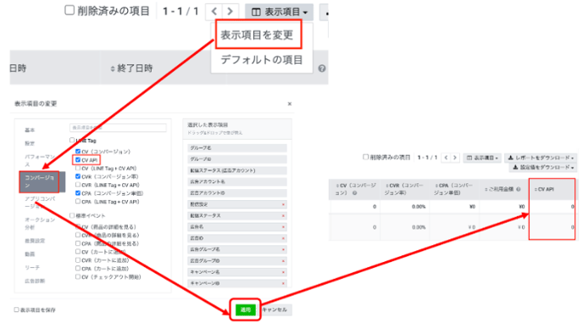Image resolution: width=583 pixels, height=324 pixels.
Task: Remove キャンペーン名 using its red x
Action: click(x=283, y=272)
